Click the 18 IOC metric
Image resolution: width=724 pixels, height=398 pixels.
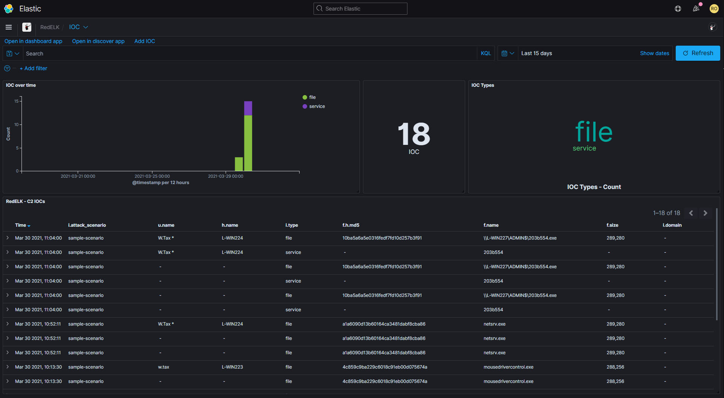pos(414,137)
